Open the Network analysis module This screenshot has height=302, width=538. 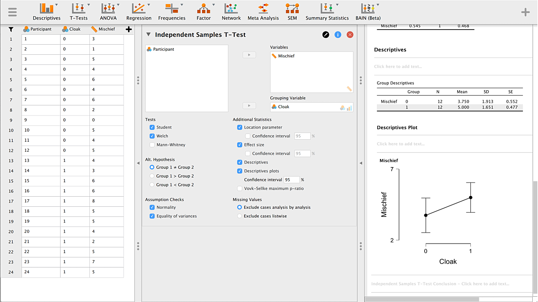pyautogui.click(x=231, y=12)
